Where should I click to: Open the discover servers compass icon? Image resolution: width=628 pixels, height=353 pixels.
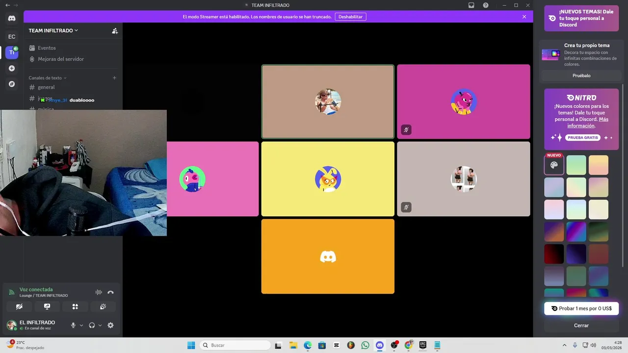click(x=12, y=84)
